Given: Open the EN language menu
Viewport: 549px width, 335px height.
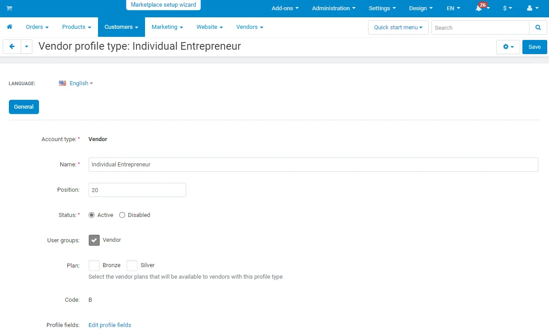Looking at the screenshot, I should pos(453,8).
